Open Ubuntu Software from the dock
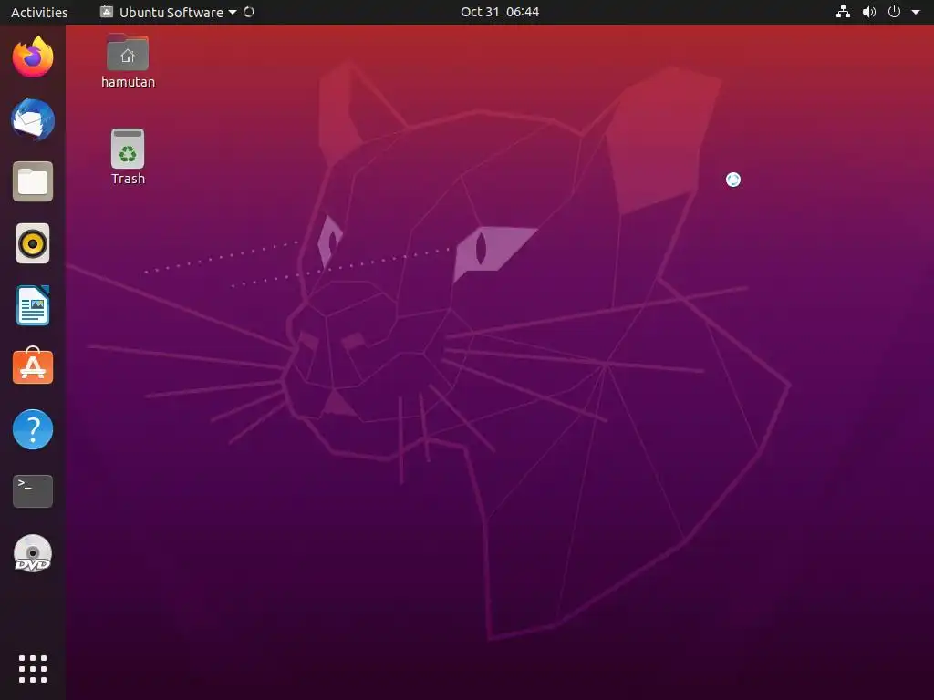 tap(33, 366)
